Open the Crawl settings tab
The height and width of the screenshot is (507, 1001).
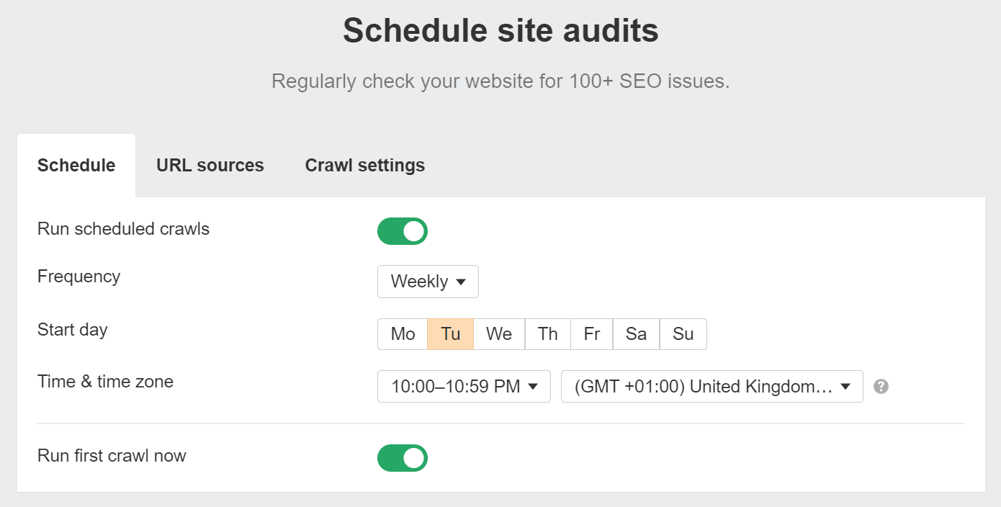pos(364,165)
